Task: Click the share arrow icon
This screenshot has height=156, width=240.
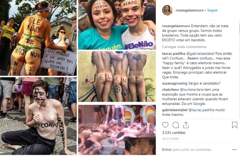Action: tap(186, 125)
